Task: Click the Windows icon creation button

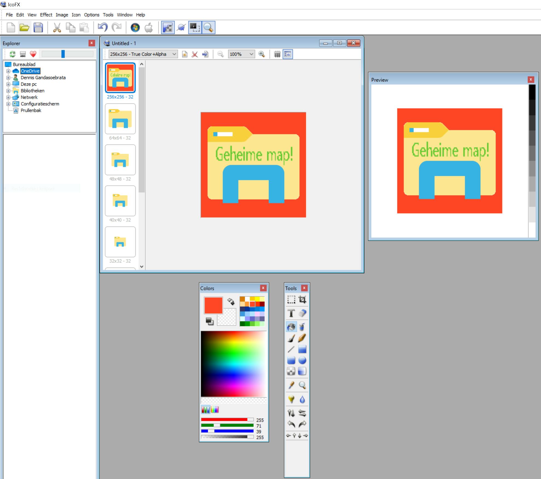Action: click(135, 28)
